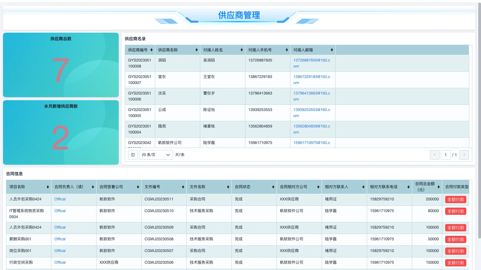Click 全额付款 tag in CGWJ20230507 row

coord(456,251)
